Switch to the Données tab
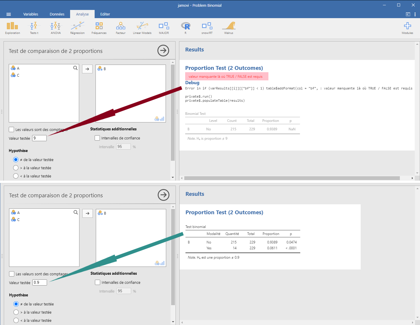This screenshot has height=325, width=420. [57, 14]
